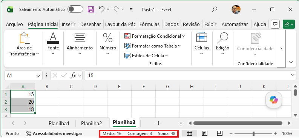This screenshot has height=138, width=299.
Task: Click the user profile picture
Action: [236, 9]
